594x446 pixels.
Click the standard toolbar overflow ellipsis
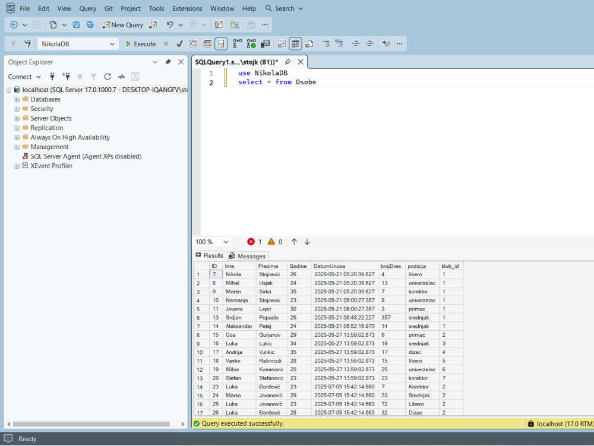point(265,25)
